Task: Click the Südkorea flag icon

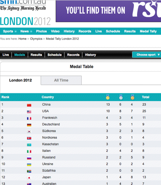Action: coord(29,131)
